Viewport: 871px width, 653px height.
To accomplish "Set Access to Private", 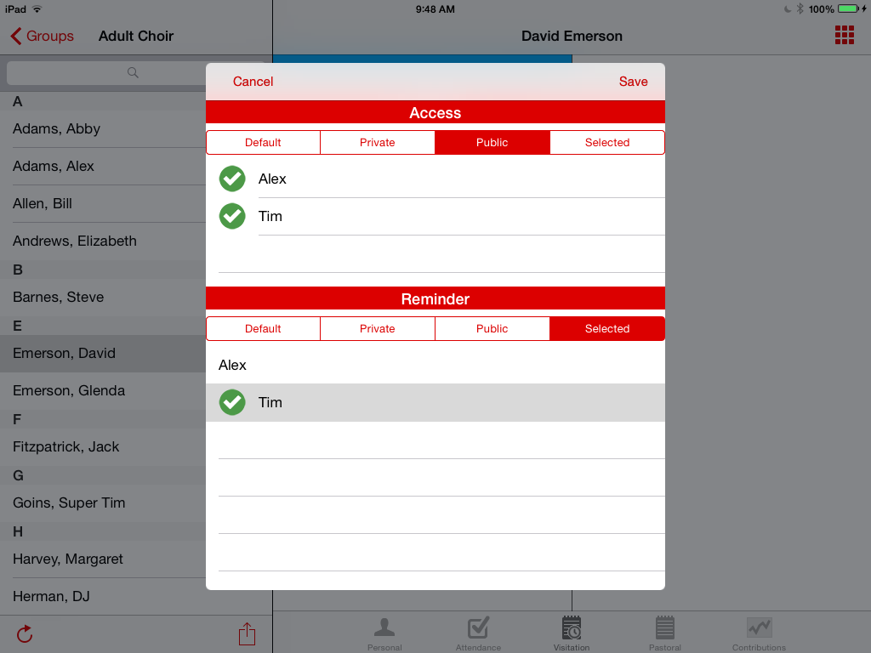I will pos(378,142).
